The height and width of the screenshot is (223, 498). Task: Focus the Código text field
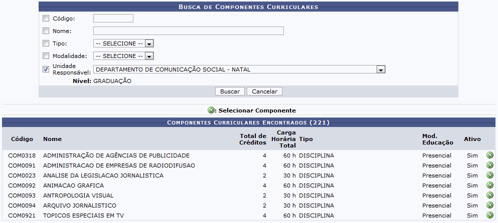(113, 18)
